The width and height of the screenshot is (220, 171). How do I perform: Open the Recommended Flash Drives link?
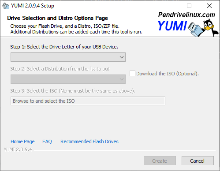(x=89, y=141)
